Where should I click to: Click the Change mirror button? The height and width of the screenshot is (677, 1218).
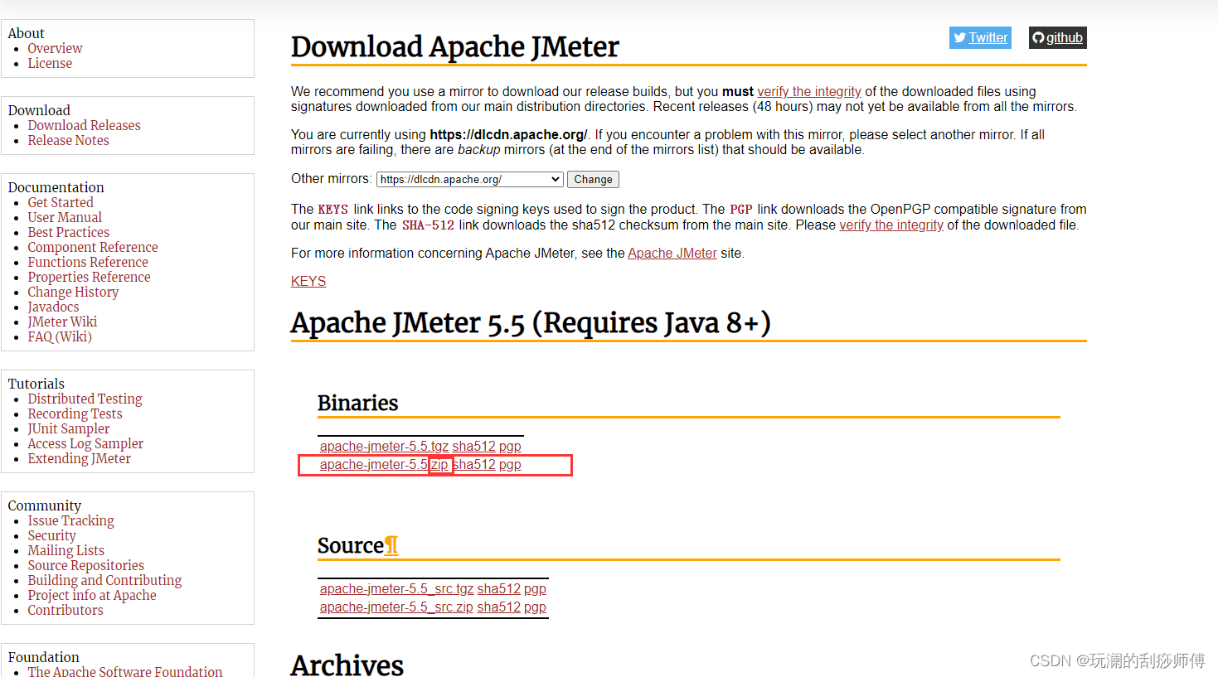(592, 179)
